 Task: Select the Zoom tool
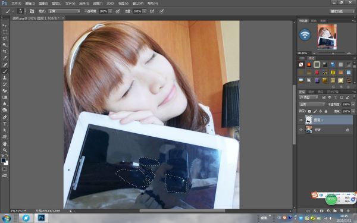point(5,150)
